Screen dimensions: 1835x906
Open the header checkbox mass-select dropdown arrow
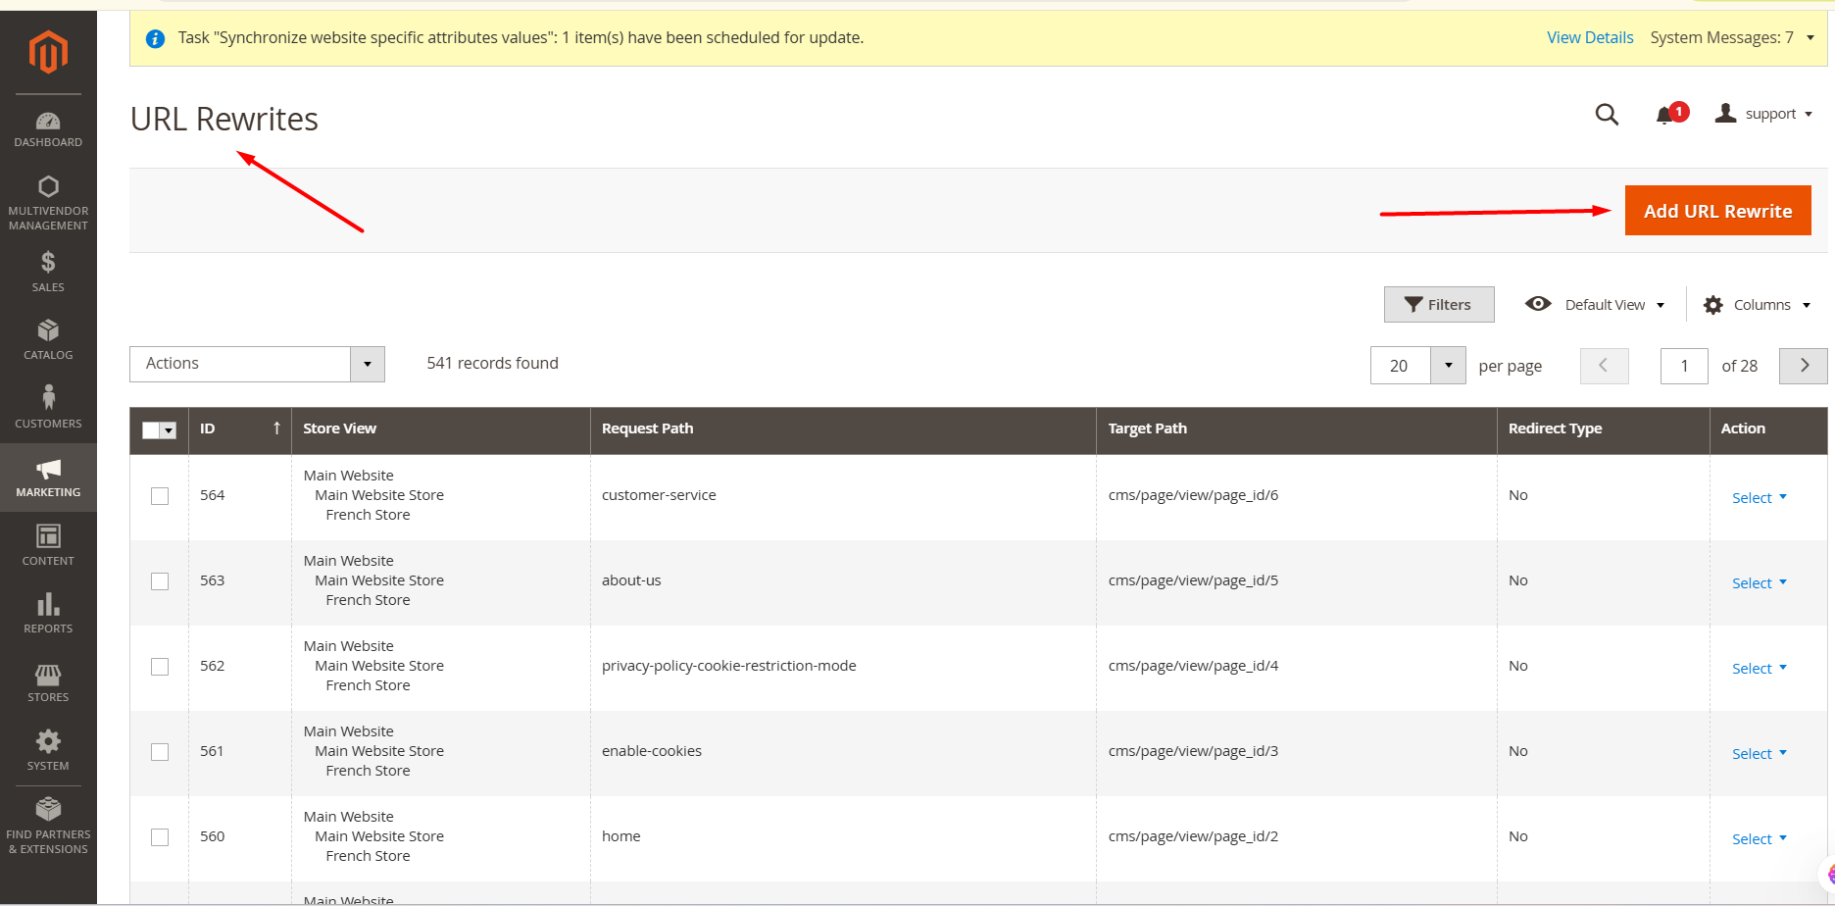point(169,430)
